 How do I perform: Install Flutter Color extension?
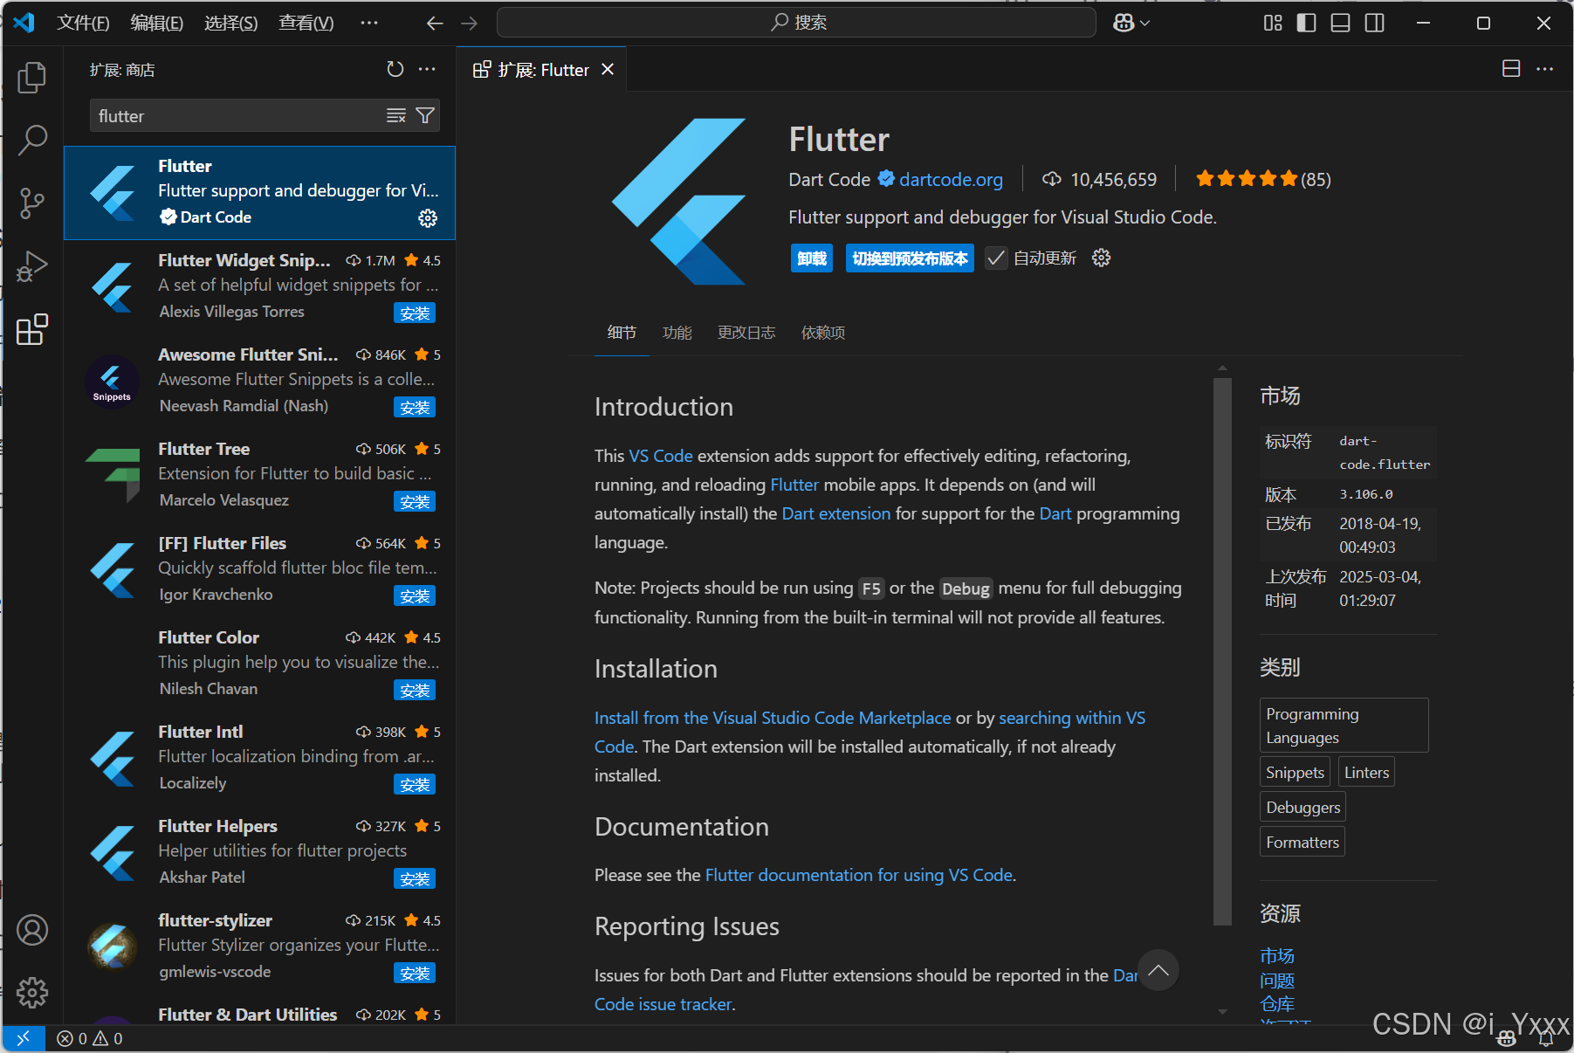point(415,690)
